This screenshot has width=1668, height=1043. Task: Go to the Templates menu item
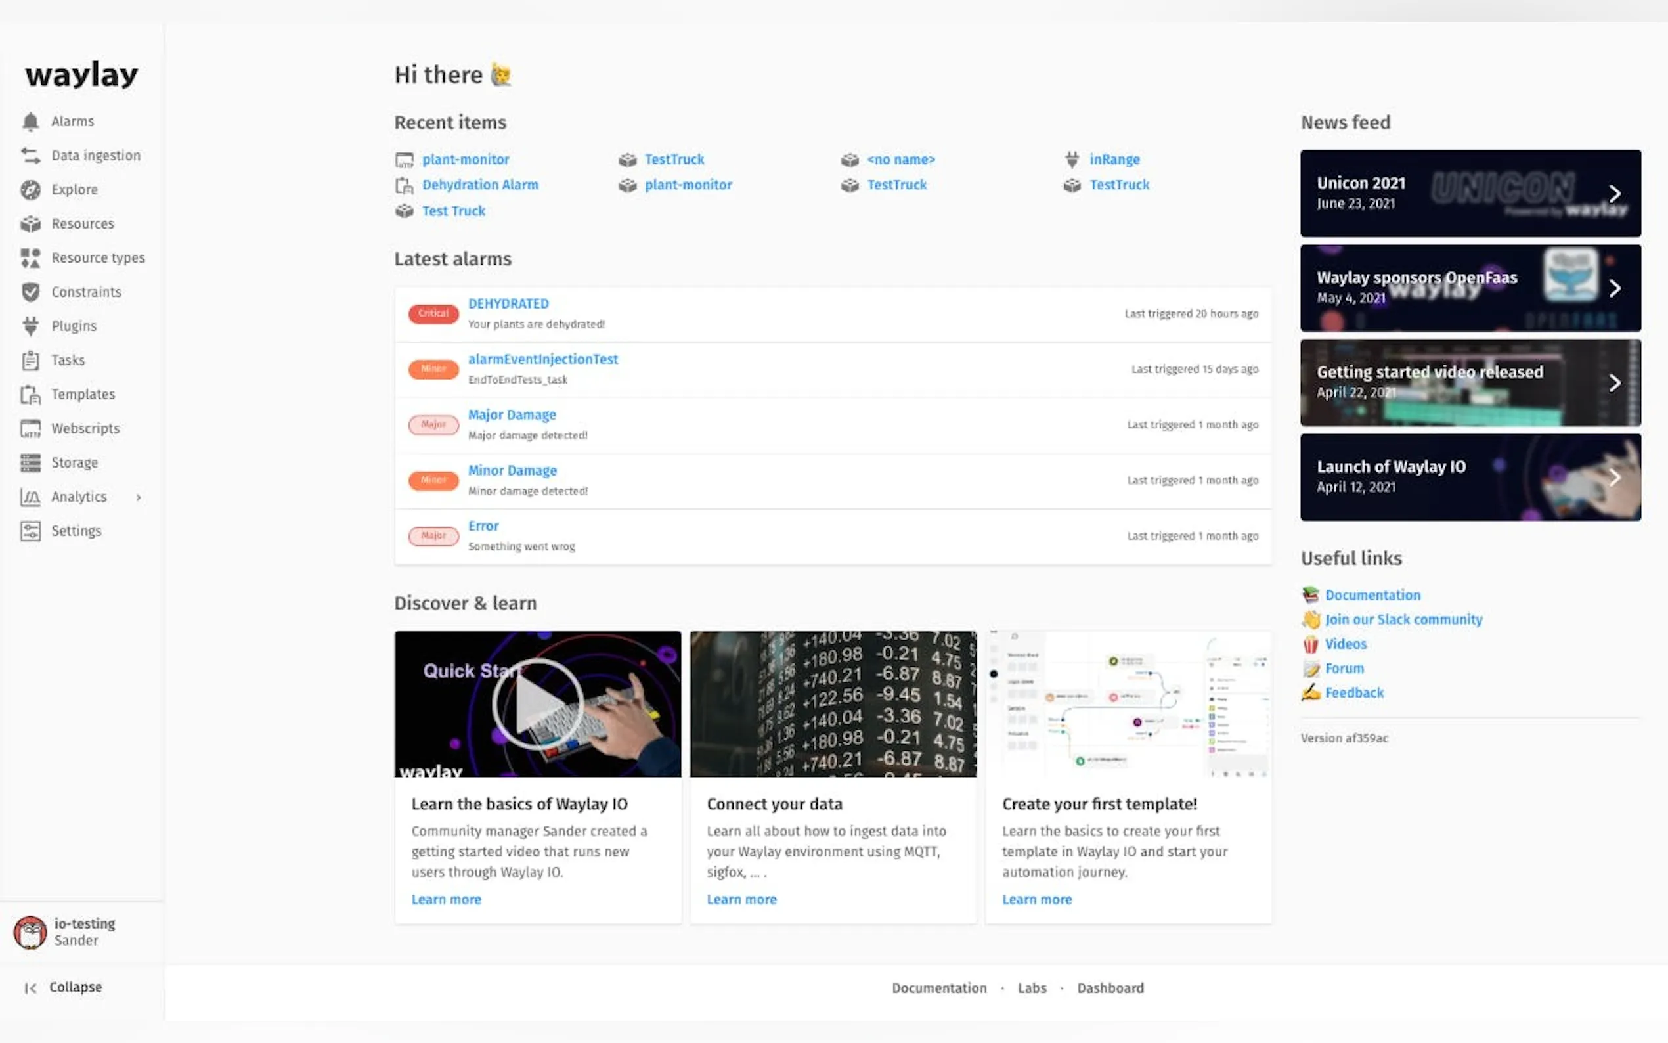83,395
